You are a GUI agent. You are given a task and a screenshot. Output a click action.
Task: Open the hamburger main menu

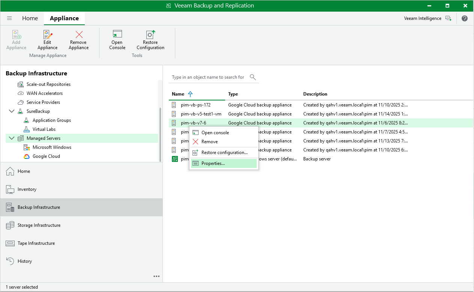coord(9,18)
